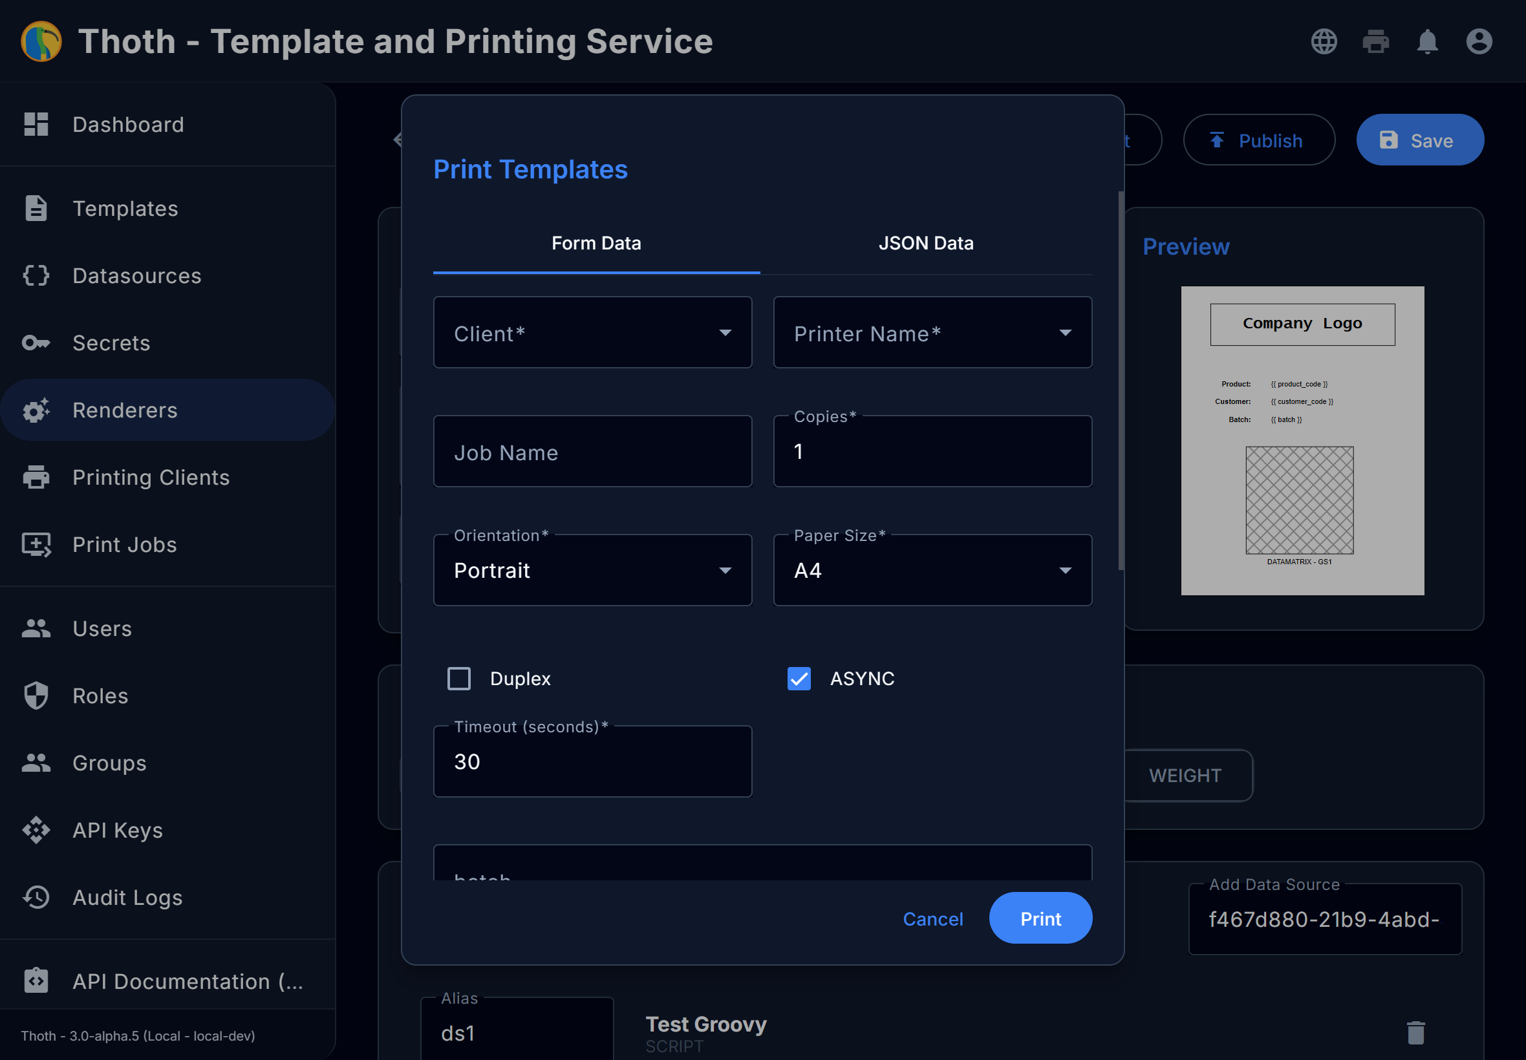This screenshot has height=1060, width=1526.
Task: Click the Dashboard grid icon in sidebar
Action: [36, 124]
